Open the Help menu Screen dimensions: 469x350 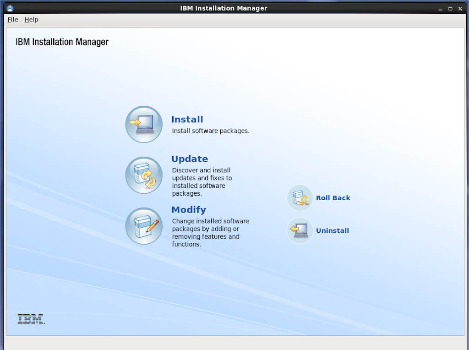[x=32, y=20]
